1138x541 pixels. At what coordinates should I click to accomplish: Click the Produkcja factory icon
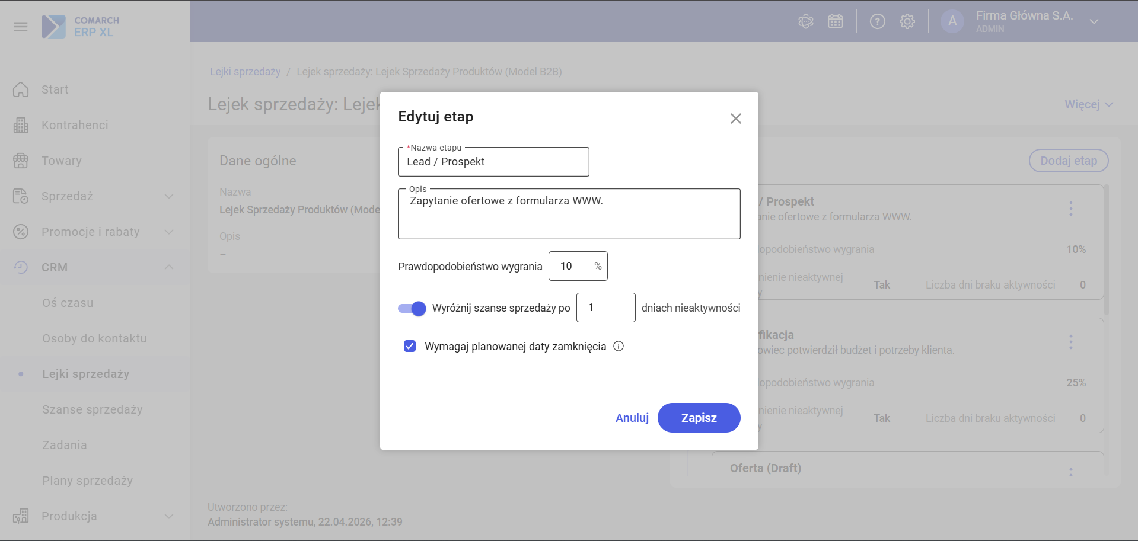[21, 516]
